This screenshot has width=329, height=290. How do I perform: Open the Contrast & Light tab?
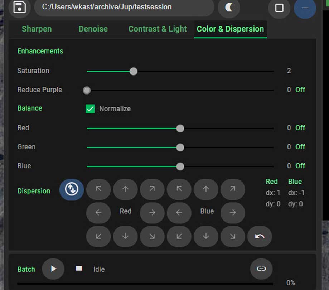tap(158, 29)
